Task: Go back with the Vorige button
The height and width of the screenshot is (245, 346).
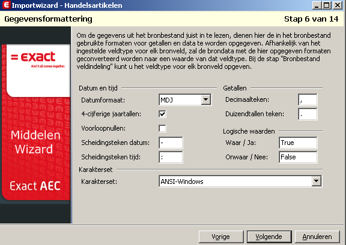Action: click(221, 237)
